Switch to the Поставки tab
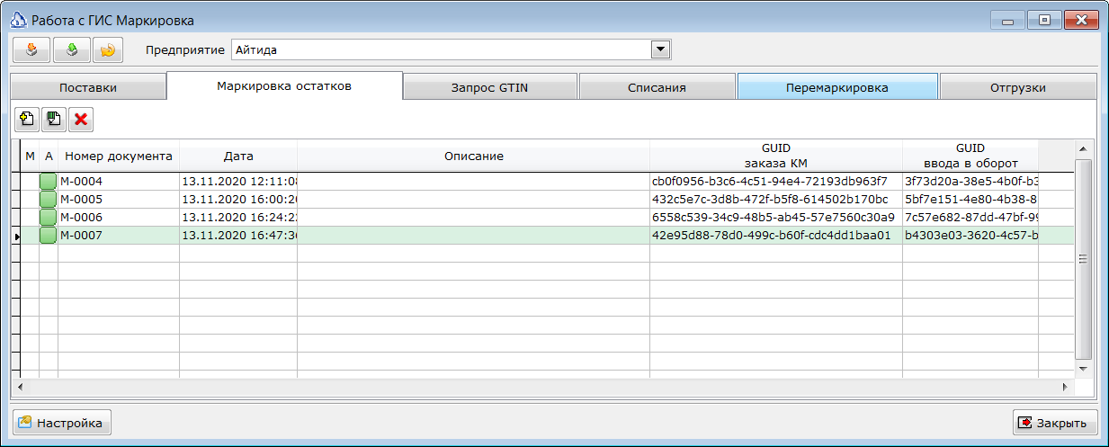1109x447 pixels. click(x=88, y=88)
